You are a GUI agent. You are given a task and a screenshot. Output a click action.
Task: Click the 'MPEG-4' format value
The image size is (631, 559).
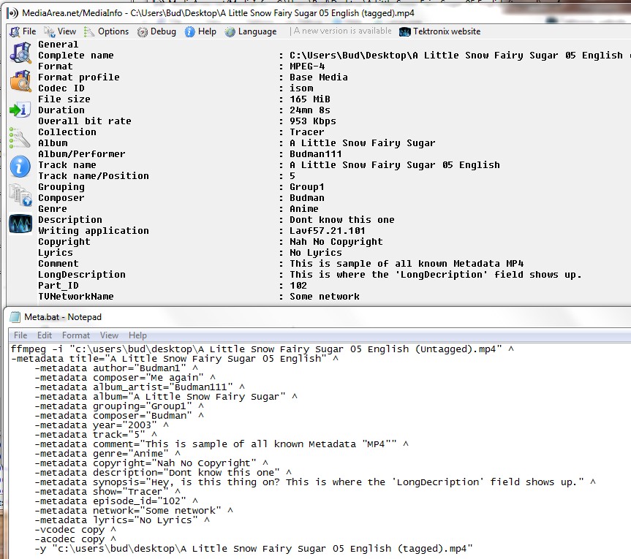307,66
